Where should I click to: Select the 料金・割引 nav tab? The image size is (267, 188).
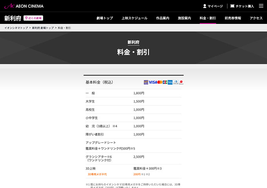click(x=208, y=18)
